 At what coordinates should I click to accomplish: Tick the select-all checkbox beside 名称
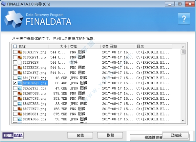[x=15, y=46]
